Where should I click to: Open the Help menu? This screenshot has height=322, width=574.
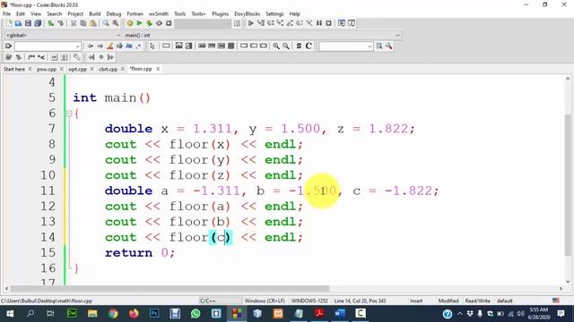(295, 14)
